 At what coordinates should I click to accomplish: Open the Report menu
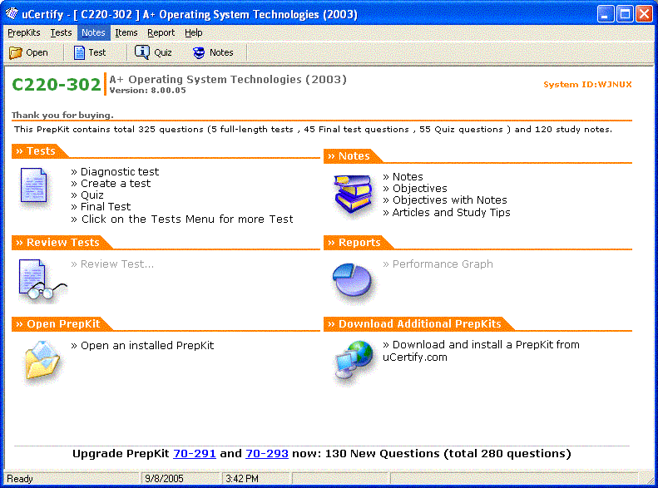coord(161,32)
